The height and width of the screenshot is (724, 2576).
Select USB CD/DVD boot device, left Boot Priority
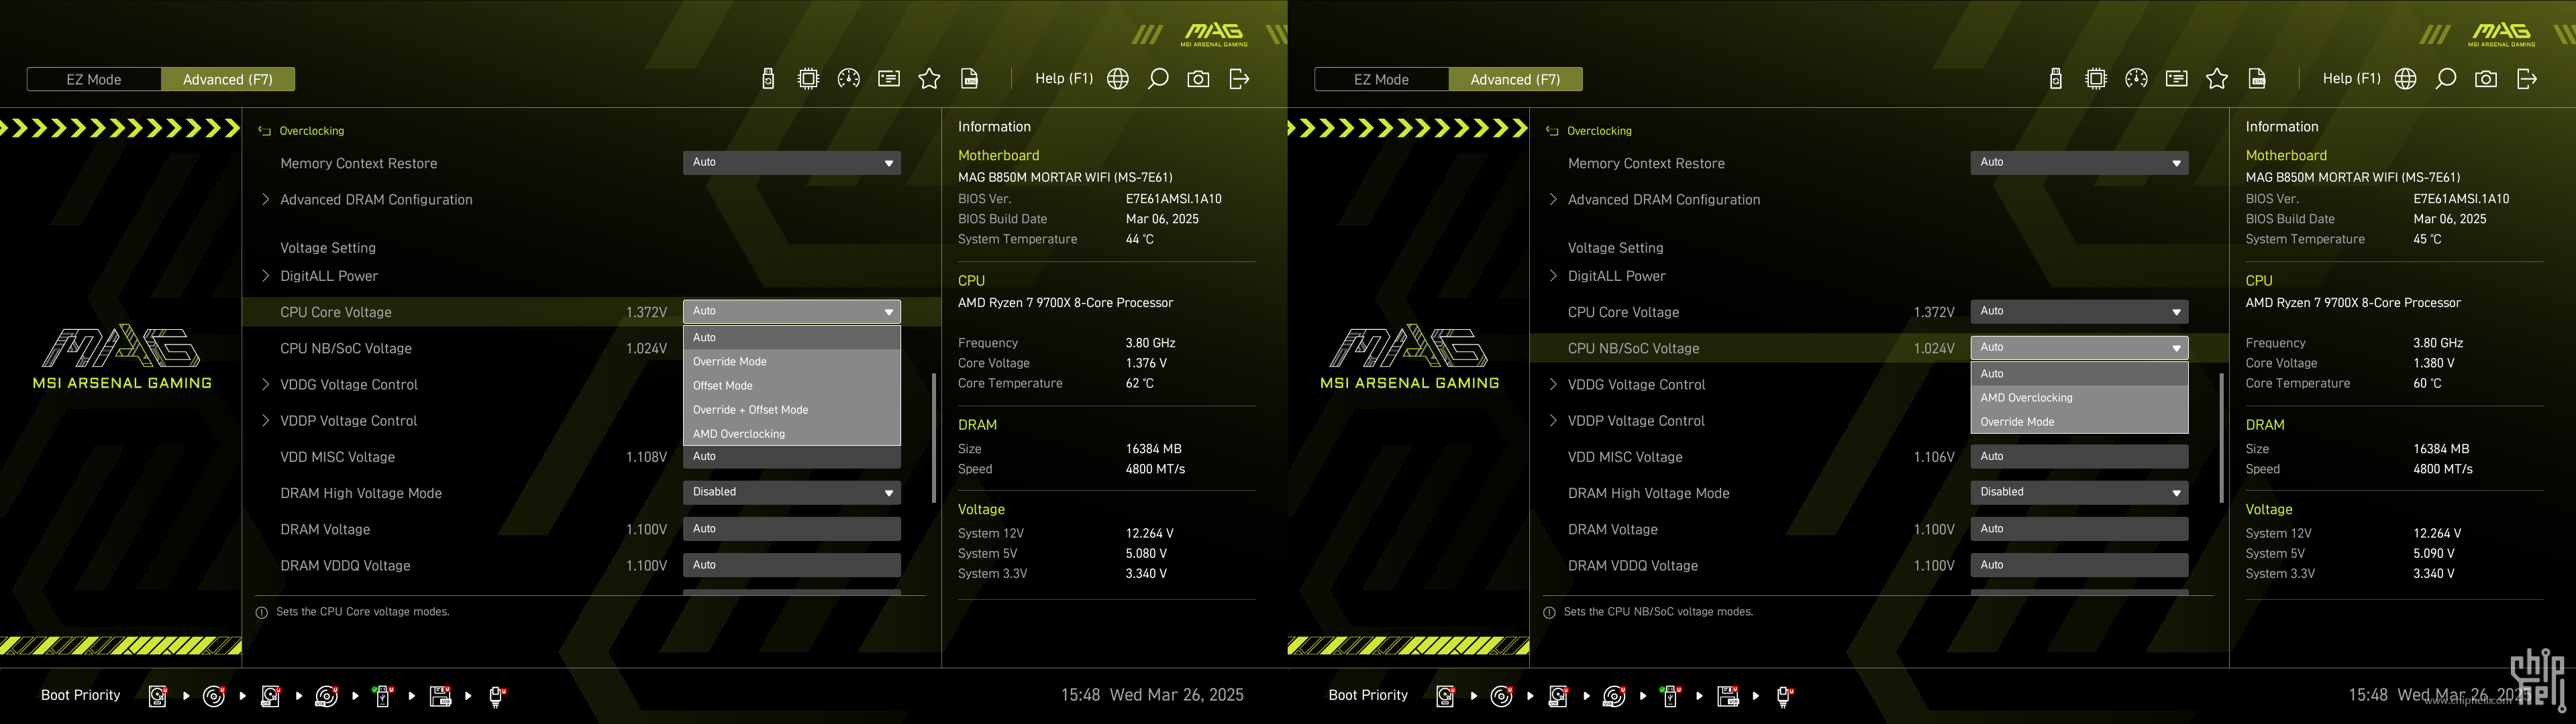[x=327, y=696]
